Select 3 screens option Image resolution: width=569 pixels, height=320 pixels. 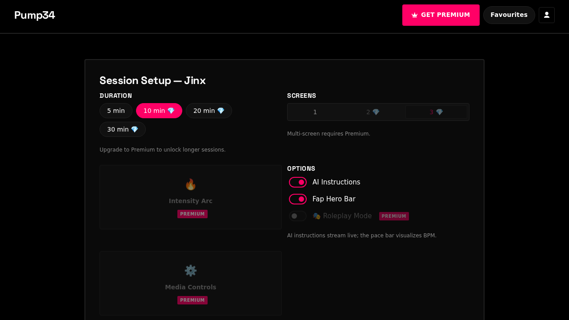tap(436, 112)
